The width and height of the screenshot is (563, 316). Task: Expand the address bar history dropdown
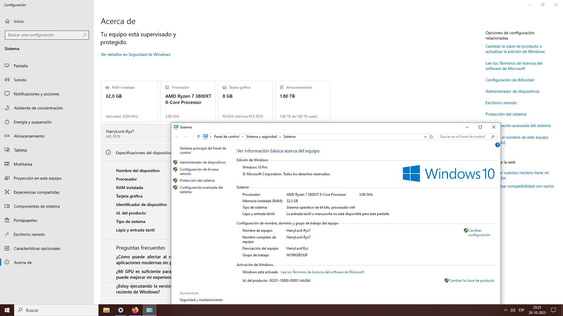(x=425, y=137)
